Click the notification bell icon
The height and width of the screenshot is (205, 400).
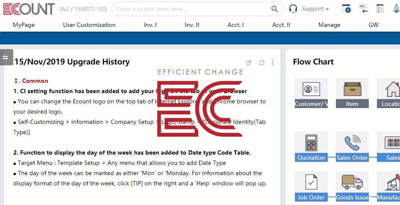pyautogui.click(x=396, y=9)
